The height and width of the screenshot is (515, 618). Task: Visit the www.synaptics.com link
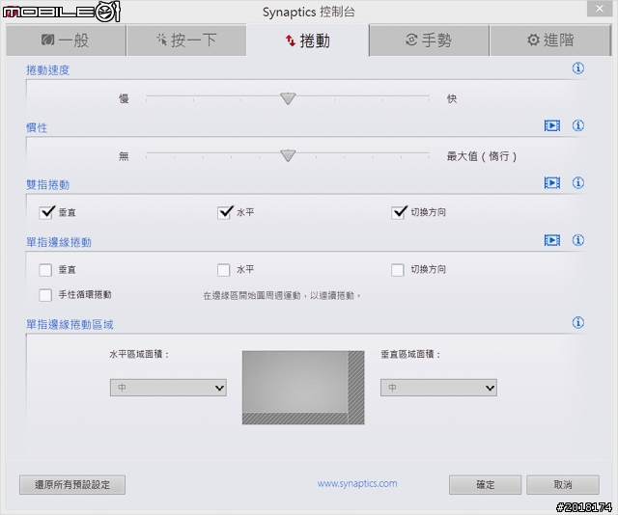click(357, 483)
